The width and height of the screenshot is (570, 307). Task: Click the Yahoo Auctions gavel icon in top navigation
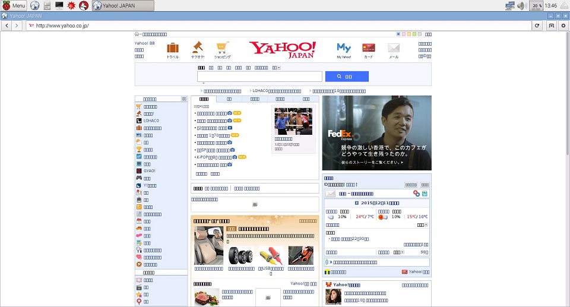pos(197,48)
